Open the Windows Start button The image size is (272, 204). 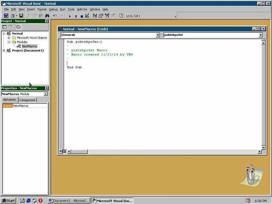(8, 201)
